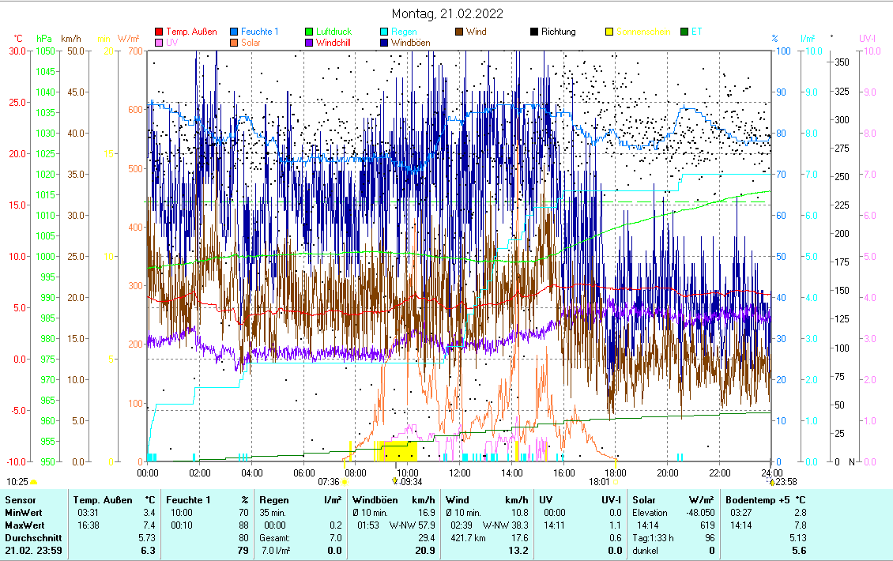This screenshot has width=893, height=561.
Task: Click the pink UV legend square
Action: click(160, 43)
